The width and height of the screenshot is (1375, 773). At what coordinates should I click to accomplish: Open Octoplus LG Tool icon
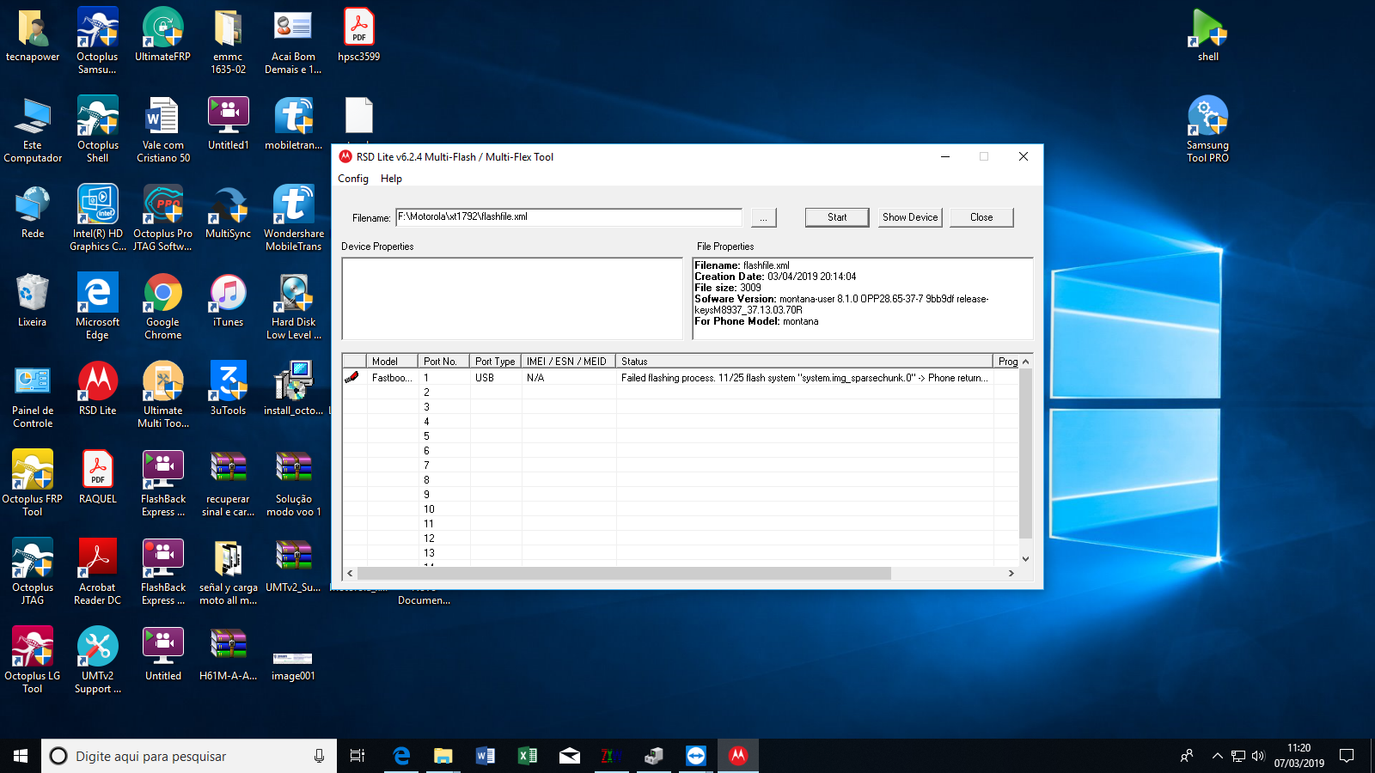tap(33, 660)
